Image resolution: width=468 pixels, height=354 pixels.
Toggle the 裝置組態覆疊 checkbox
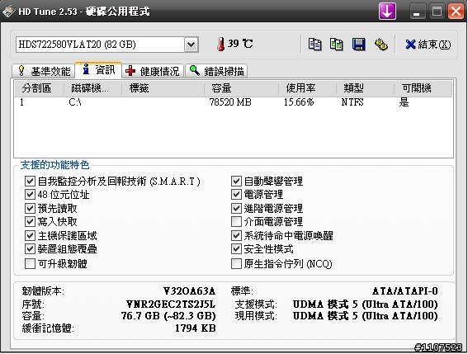coord(30,249)
